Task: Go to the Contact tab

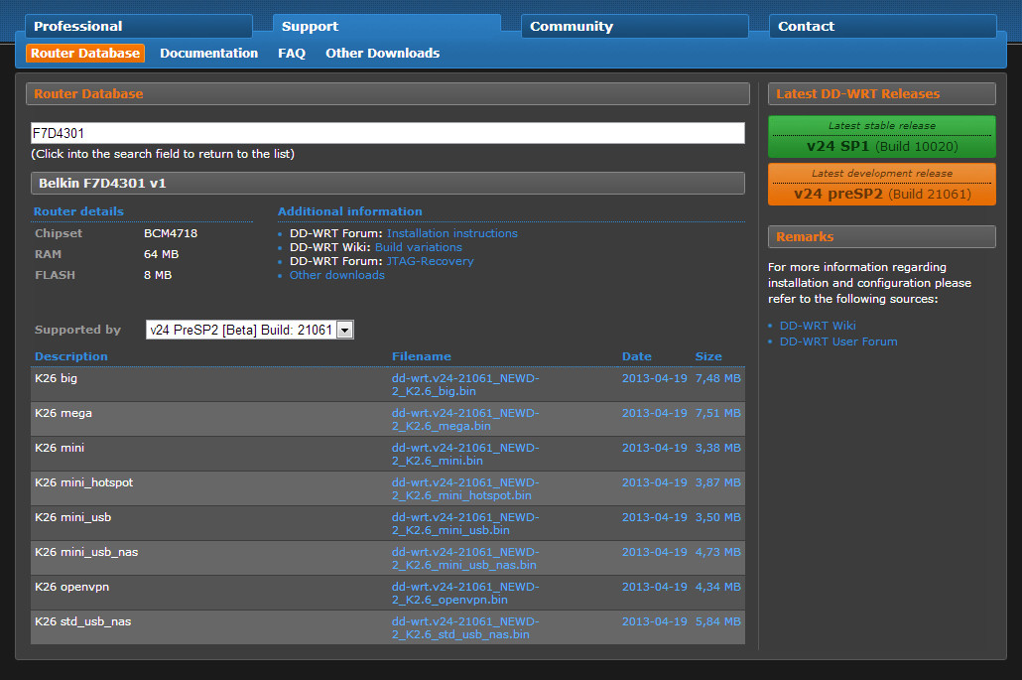Action: [882, 26]
